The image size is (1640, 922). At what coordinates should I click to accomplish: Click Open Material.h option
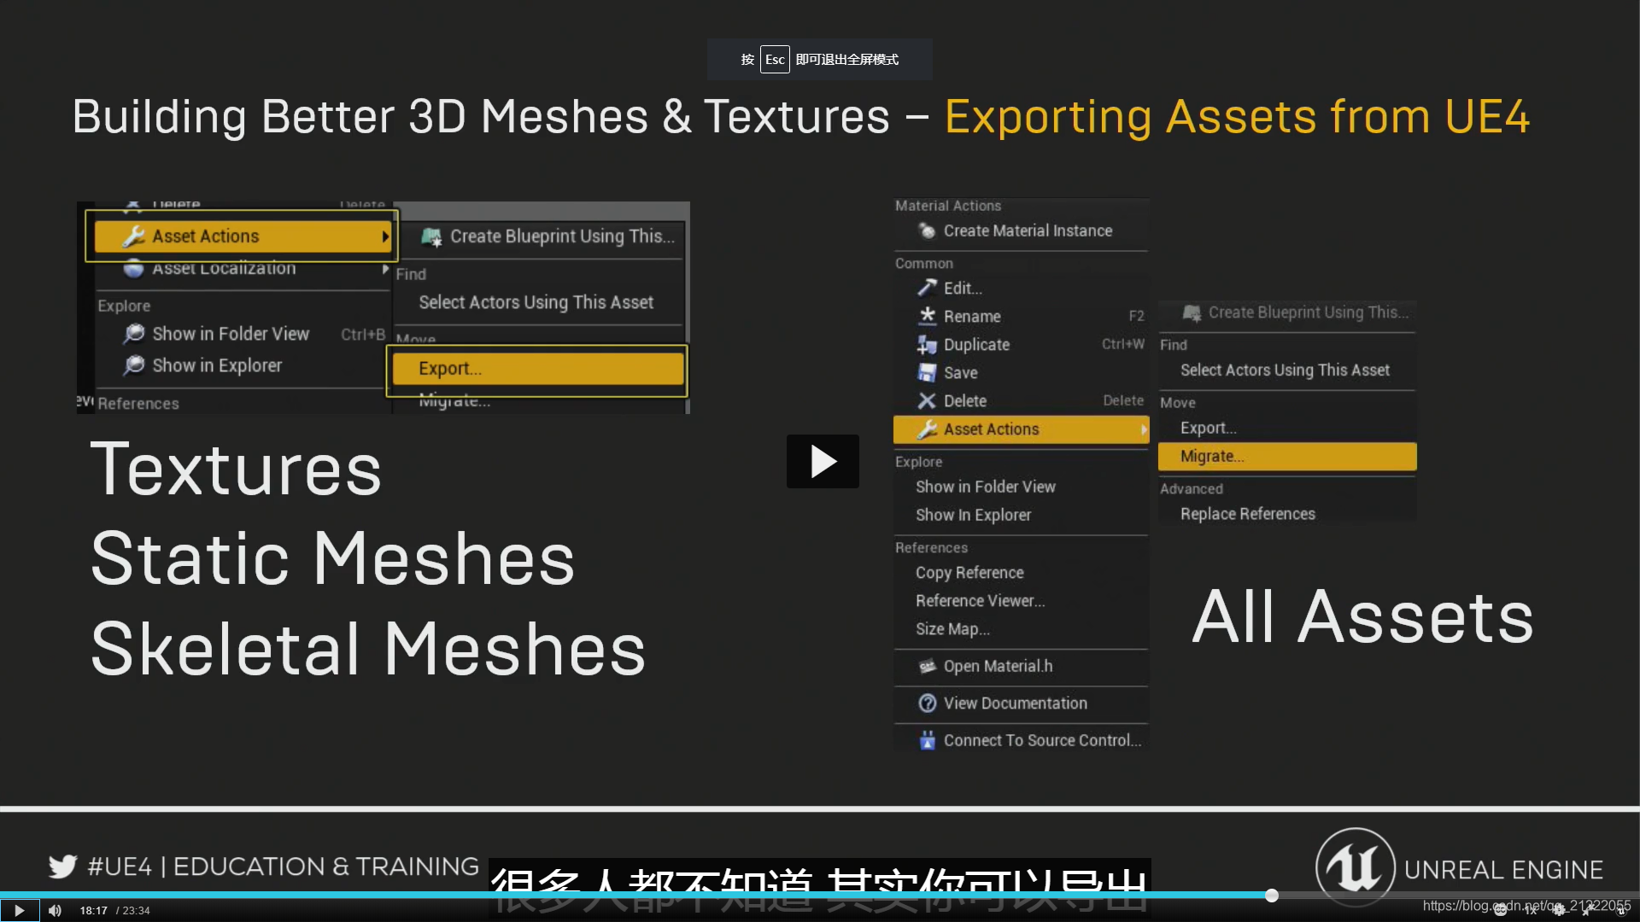(x=998, y=665)
